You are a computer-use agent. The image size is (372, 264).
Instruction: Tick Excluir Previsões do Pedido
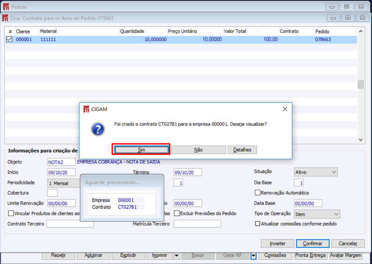pyautogui.click(x=177, y=213)
